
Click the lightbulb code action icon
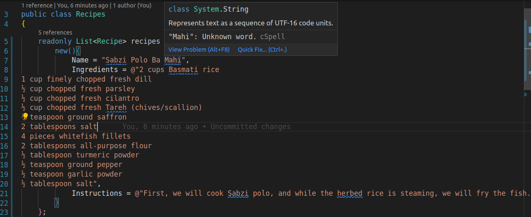(x=25, y=117)
